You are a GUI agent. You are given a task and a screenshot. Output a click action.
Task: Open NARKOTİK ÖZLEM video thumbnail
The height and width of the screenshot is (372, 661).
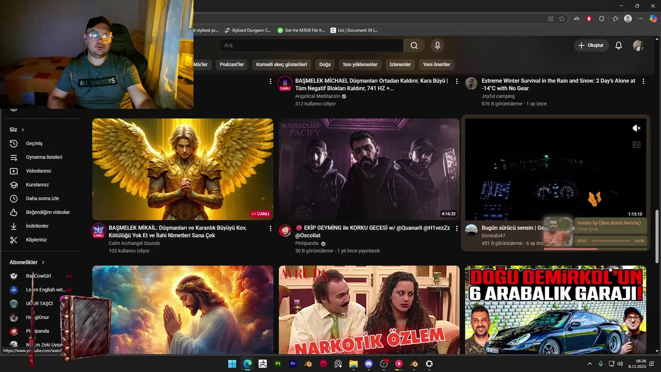click(369, 310)
